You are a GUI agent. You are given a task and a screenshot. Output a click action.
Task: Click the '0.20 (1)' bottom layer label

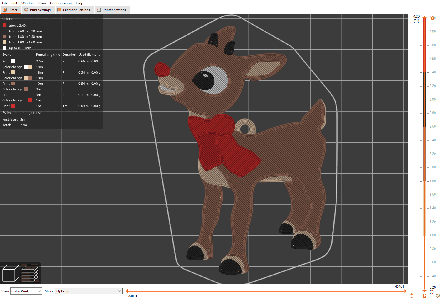(432, 289)
